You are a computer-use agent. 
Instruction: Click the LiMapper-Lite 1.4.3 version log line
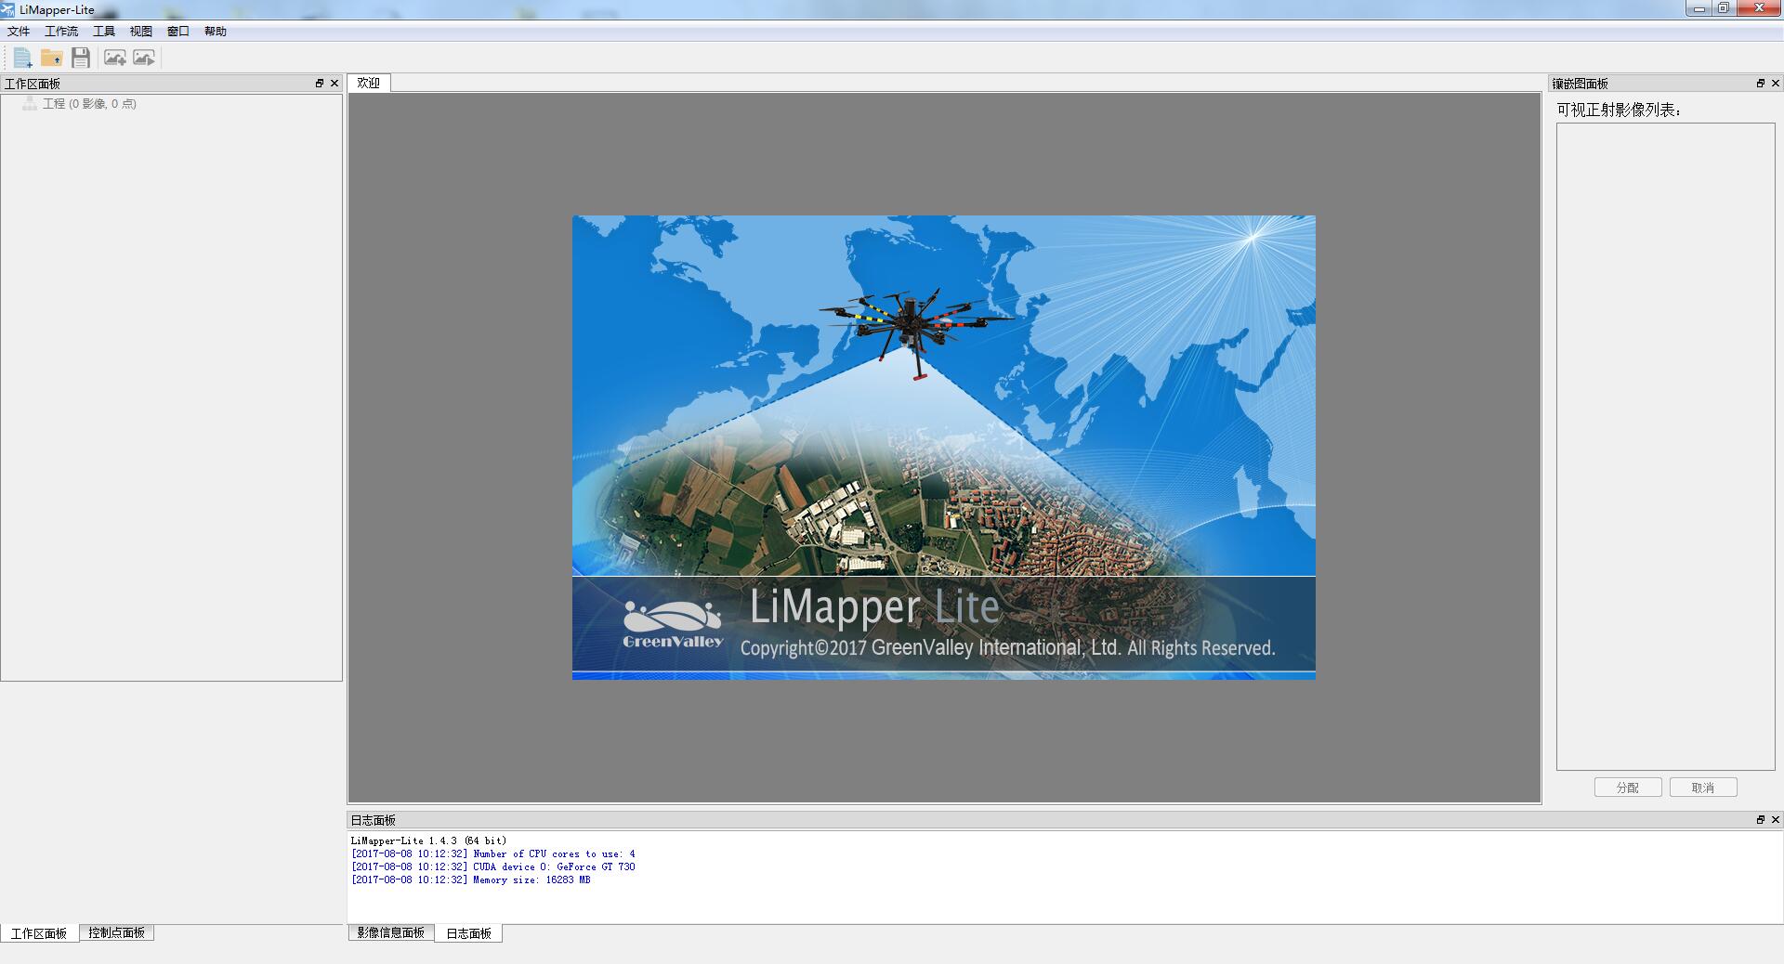(429, 841)
